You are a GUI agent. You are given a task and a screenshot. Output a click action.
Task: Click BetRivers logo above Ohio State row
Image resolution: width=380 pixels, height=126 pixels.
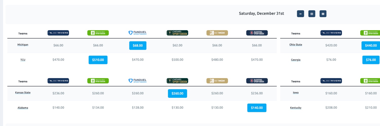pos(331,33)
